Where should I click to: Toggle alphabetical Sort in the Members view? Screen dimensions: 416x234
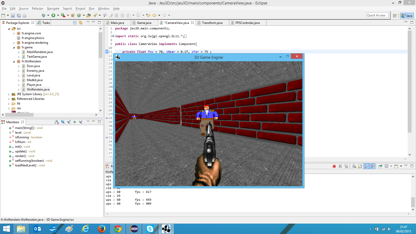click(x=56, y=122)
